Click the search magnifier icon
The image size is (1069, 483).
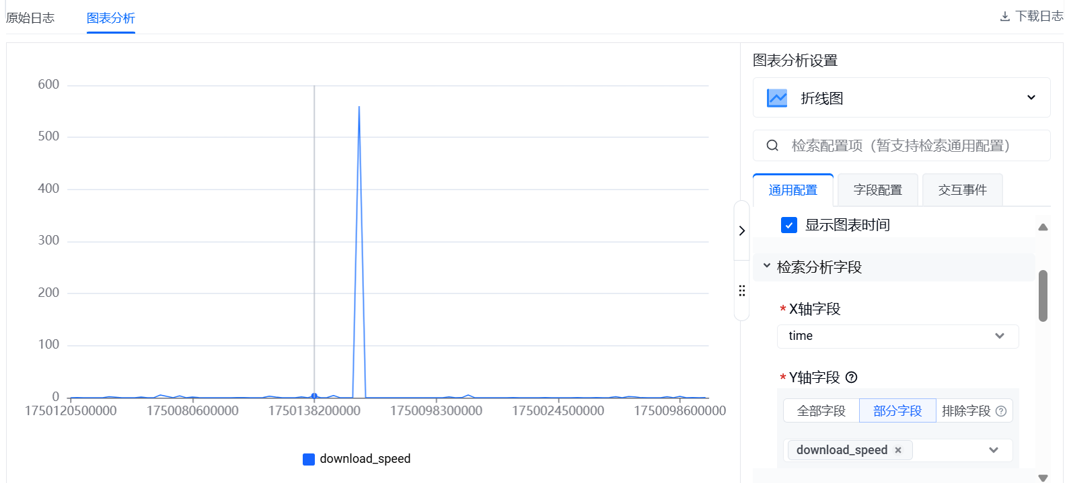(772, 146)
